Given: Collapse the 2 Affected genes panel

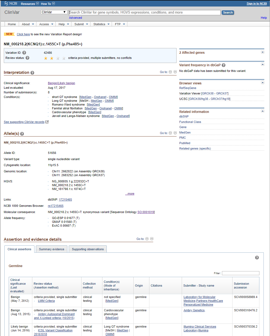Looking at the screenshot, I should [x=262, y=52].
